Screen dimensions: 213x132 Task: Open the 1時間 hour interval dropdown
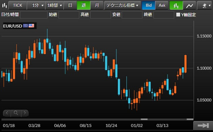[x=54, y=5]
